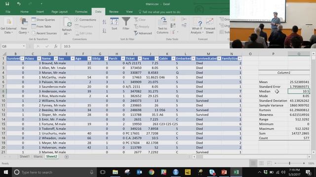Open the Fare column filter dropdown
The height and width of the screenshot is (177, 316).
(x=157, y=59)
